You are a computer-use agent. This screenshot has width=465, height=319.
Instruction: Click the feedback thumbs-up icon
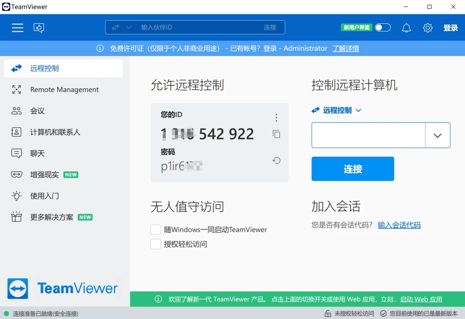[39, 28]
